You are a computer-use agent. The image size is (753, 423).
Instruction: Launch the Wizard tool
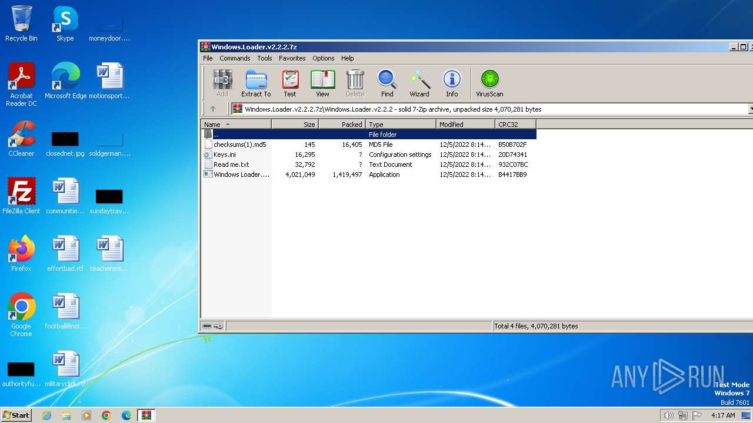(x=419, y=83)
